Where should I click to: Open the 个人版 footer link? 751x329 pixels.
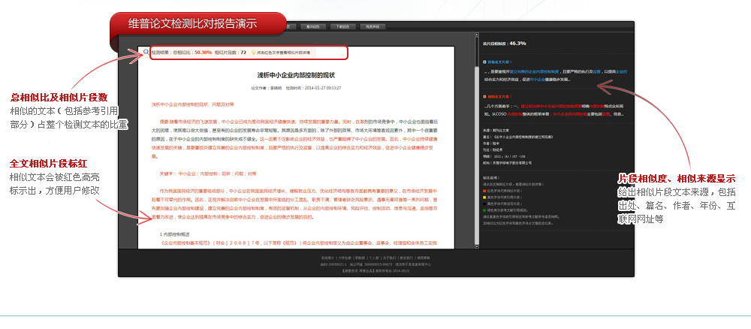(374, 258)
